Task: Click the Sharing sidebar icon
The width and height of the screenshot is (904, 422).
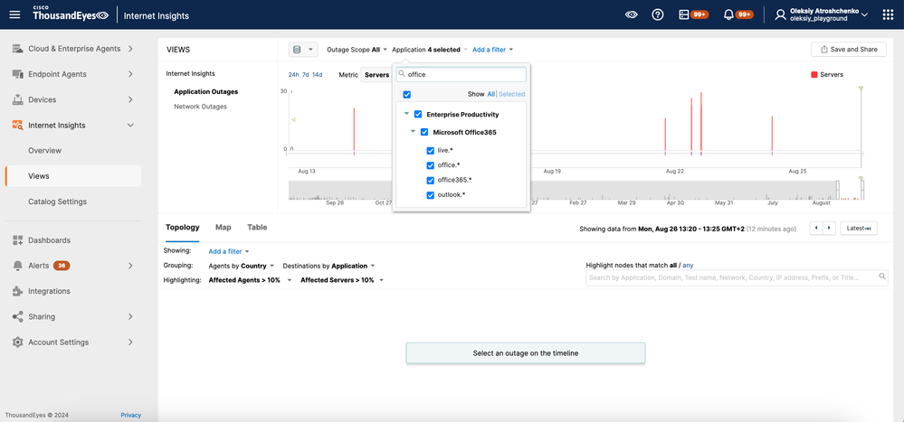Action: pyautogui.click(x=17, y=316)
